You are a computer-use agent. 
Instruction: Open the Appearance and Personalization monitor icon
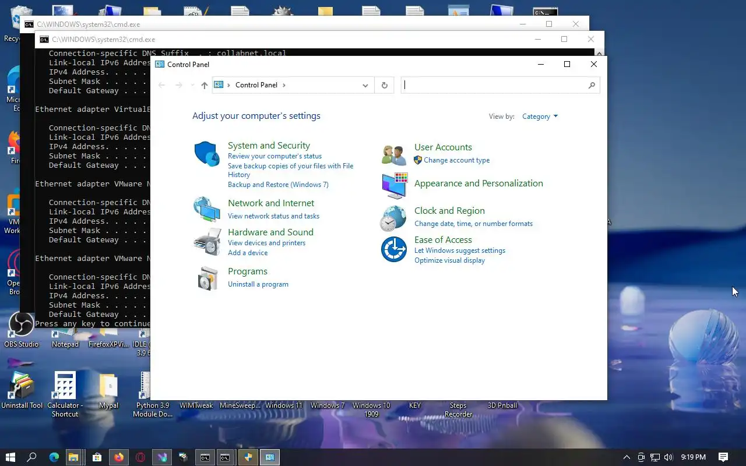point(394,186)
